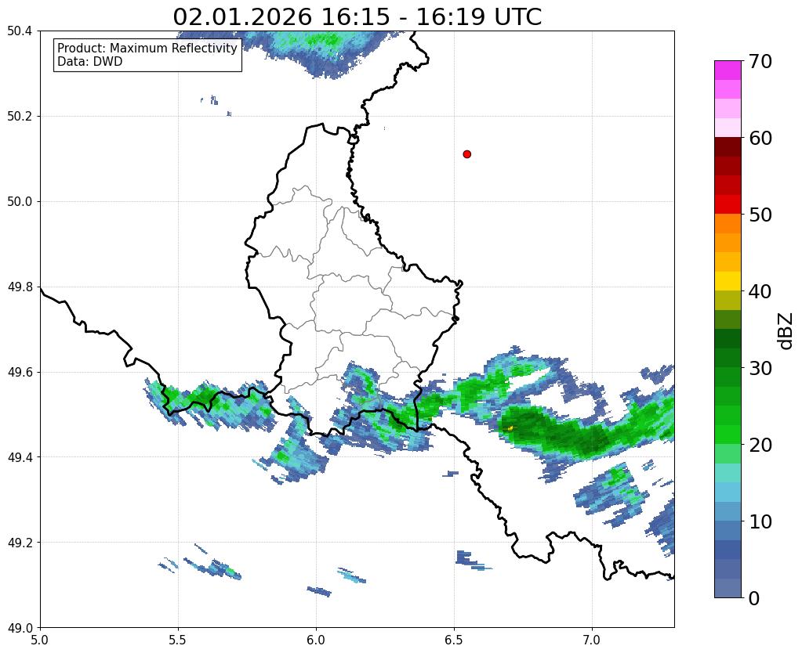Screen dimensions: 802x653
Task: Click the light blue colorbar segment above 10
Action: click(728, 511)
